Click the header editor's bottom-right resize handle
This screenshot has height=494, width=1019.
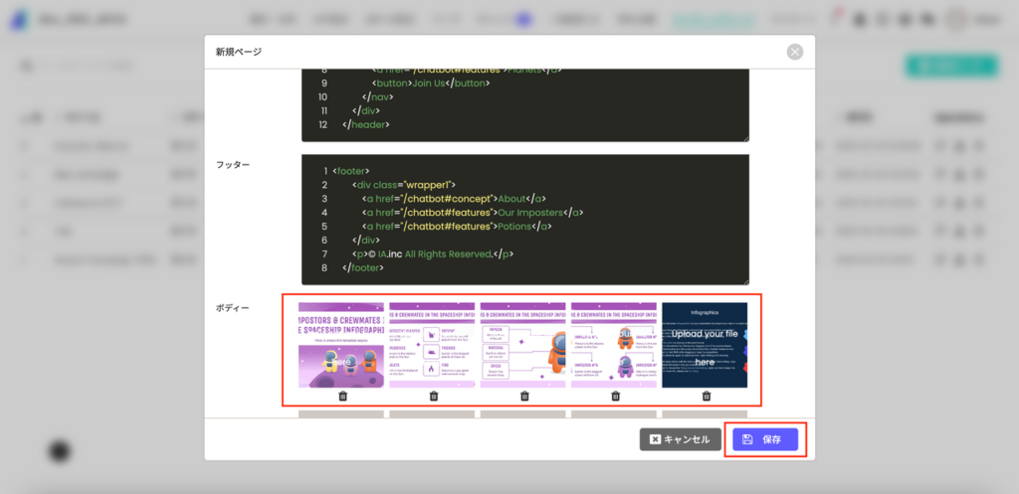pos(744,137)
